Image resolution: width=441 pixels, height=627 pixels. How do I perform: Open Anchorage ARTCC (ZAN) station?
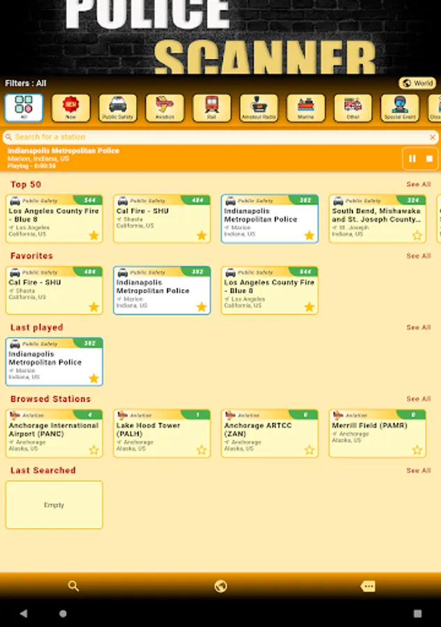(x=270, y=433)
